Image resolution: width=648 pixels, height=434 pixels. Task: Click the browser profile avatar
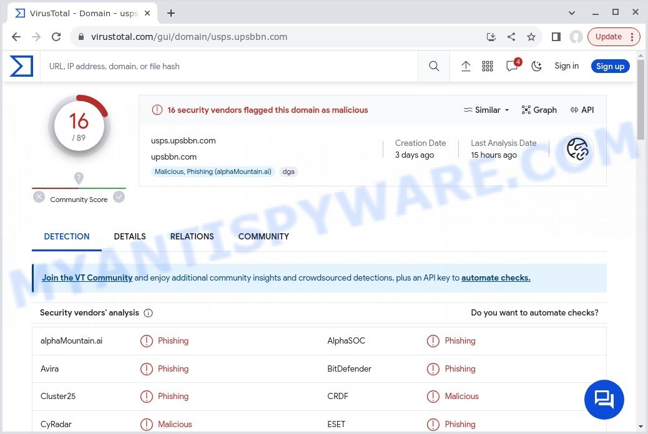click(x=576, y=37)
